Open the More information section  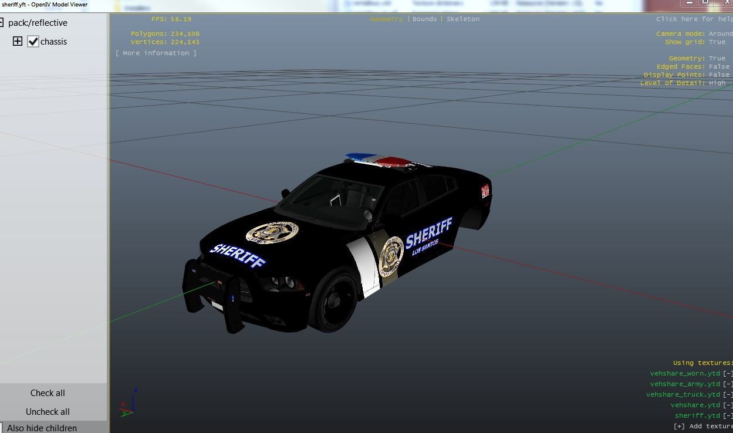(x=156, y=53)
